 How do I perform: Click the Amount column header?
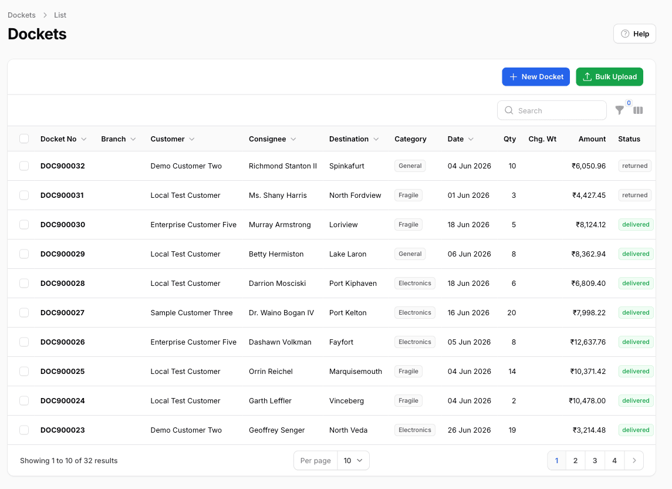click(592, 139)
